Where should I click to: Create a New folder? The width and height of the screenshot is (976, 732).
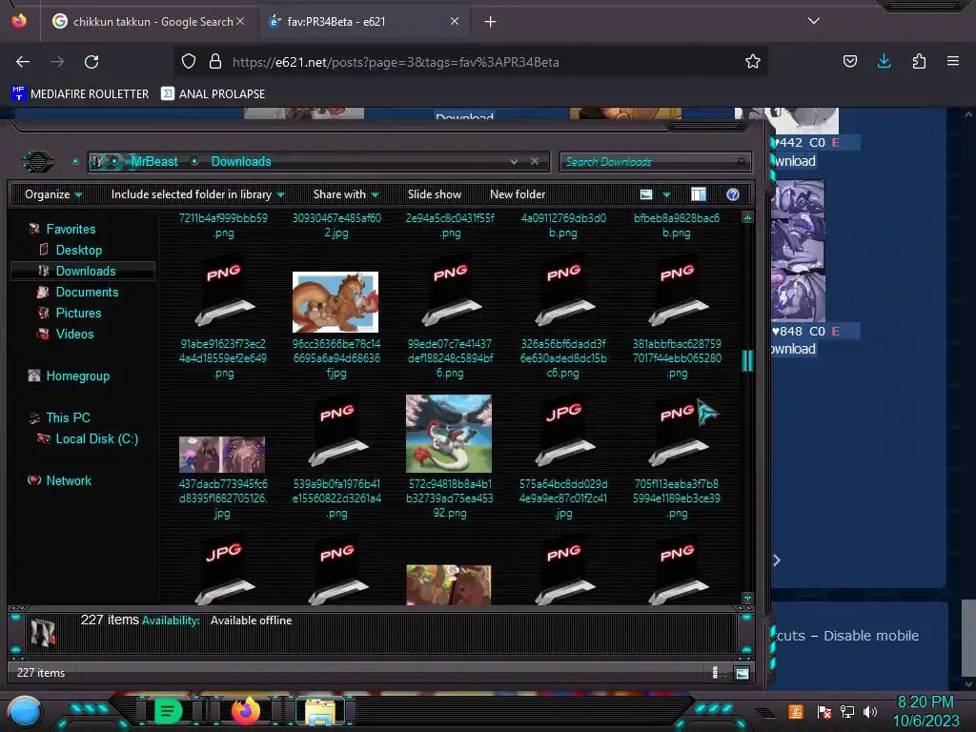click(518, 194)
